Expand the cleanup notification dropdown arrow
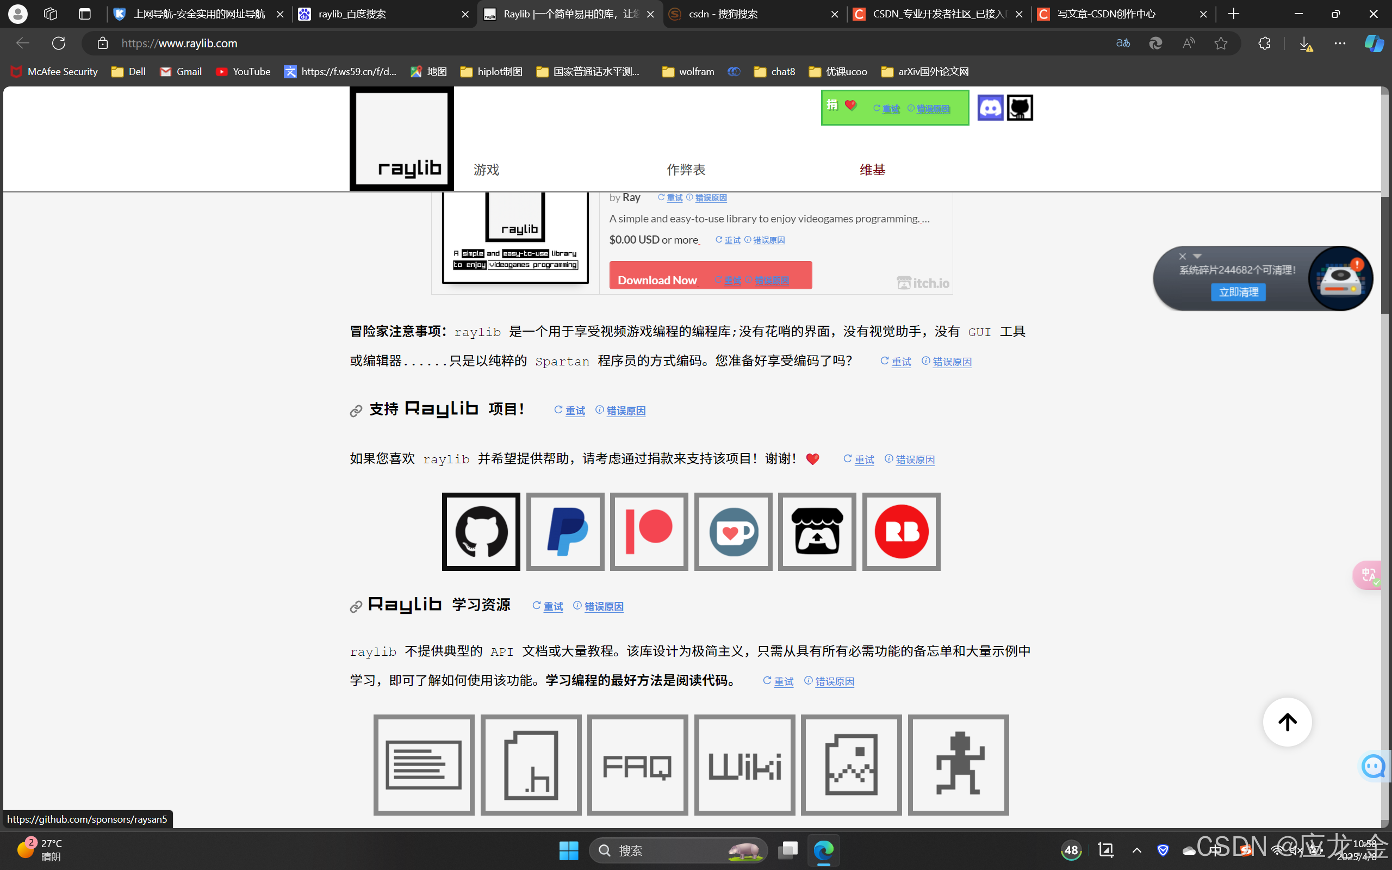The image size is (1392, 870). tap(1197, 256)
